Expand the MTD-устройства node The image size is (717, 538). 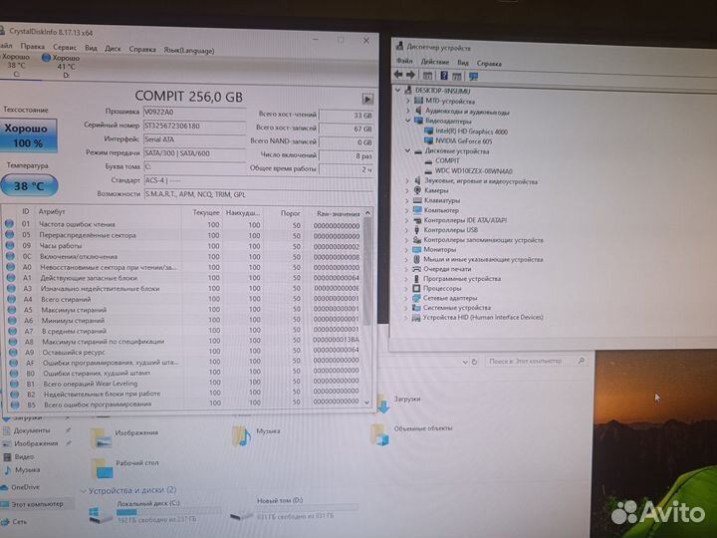408,101
